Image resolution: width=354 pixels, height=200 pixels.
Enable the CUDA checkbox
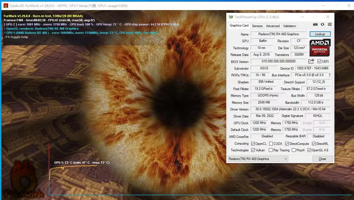pyautogui.click(x=271, y=144)
